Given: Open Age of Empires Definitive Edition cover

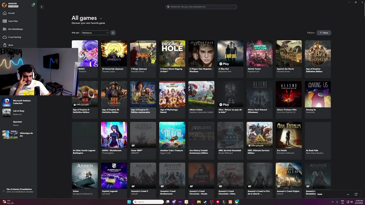Looking at the screenshot, I should [318, 53].
